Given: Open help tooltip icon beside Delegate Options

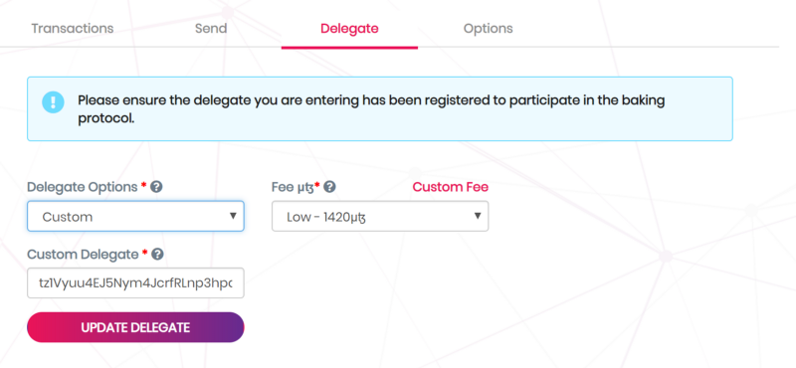Looking at the screenshot, I should tap(157, 187).
